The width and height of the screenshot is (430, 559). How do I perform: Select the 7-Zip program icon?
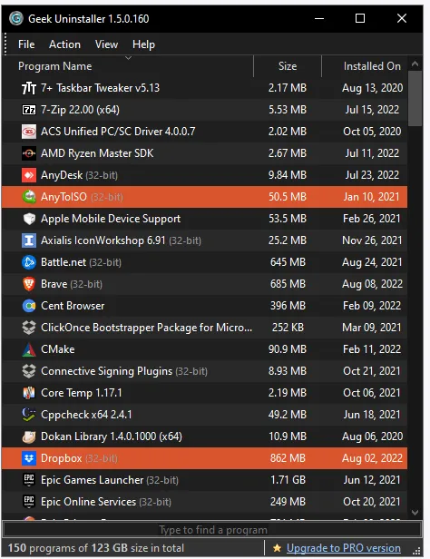(29, 110)
